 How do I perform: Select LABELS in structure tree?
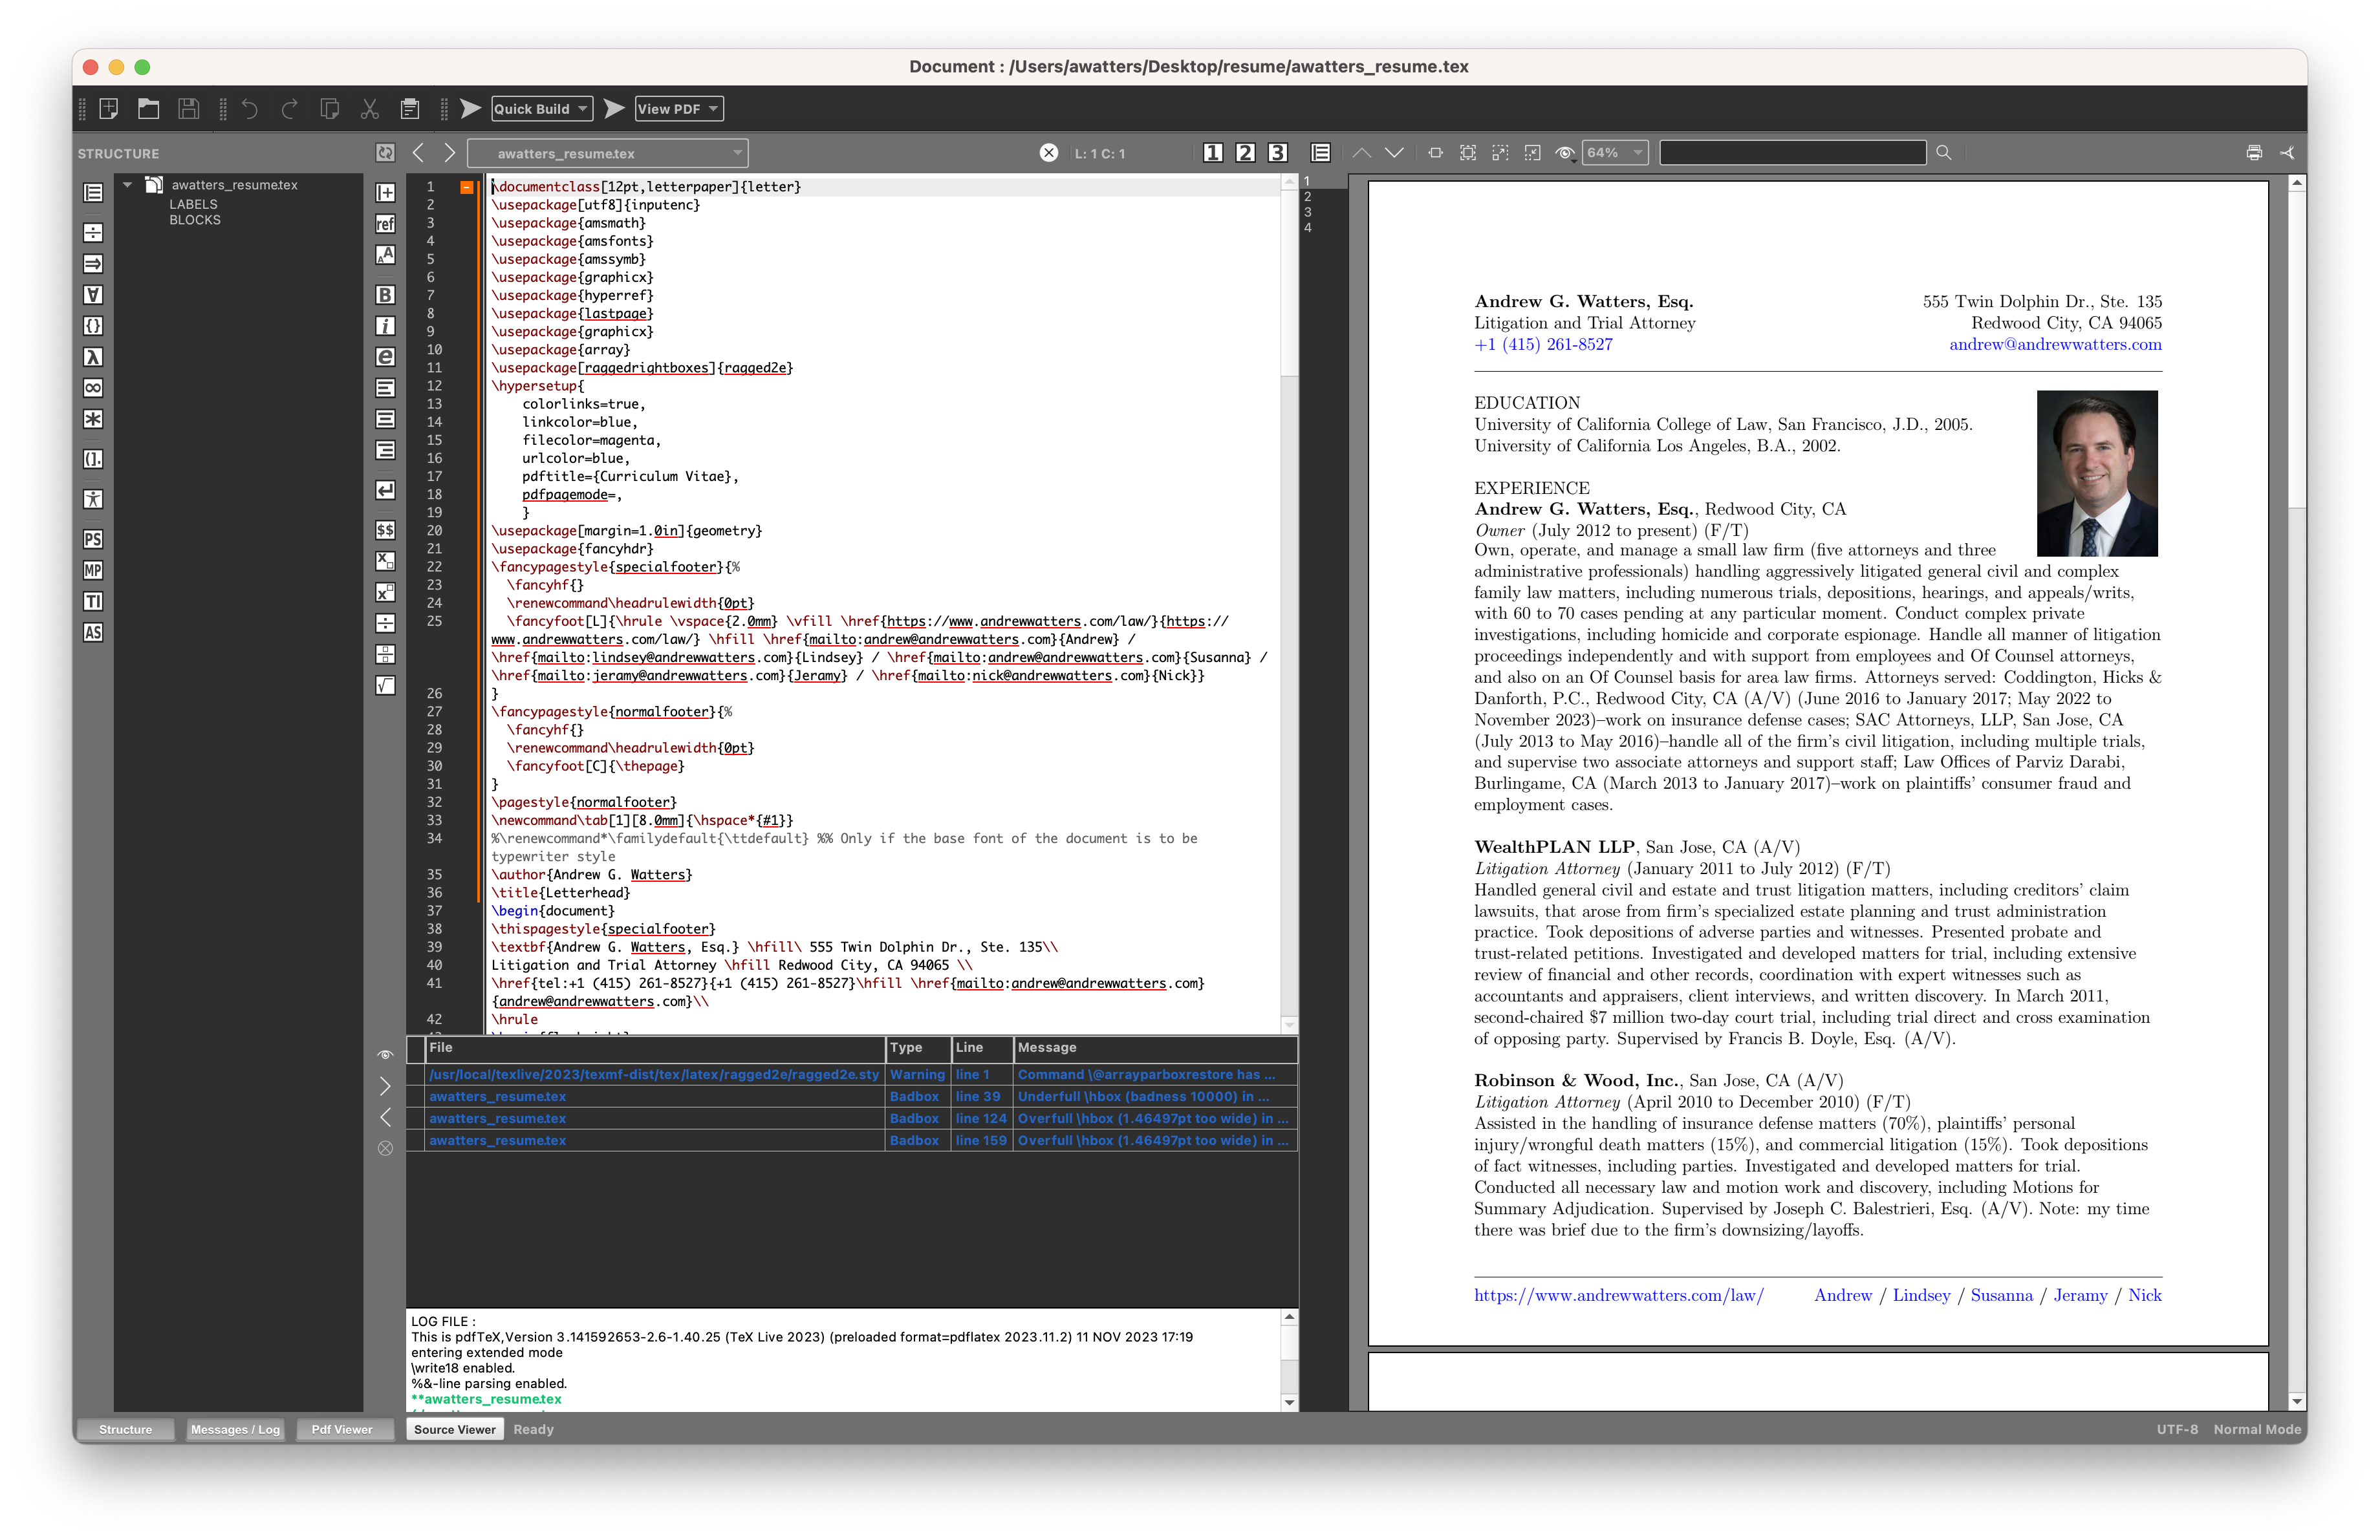193,204
